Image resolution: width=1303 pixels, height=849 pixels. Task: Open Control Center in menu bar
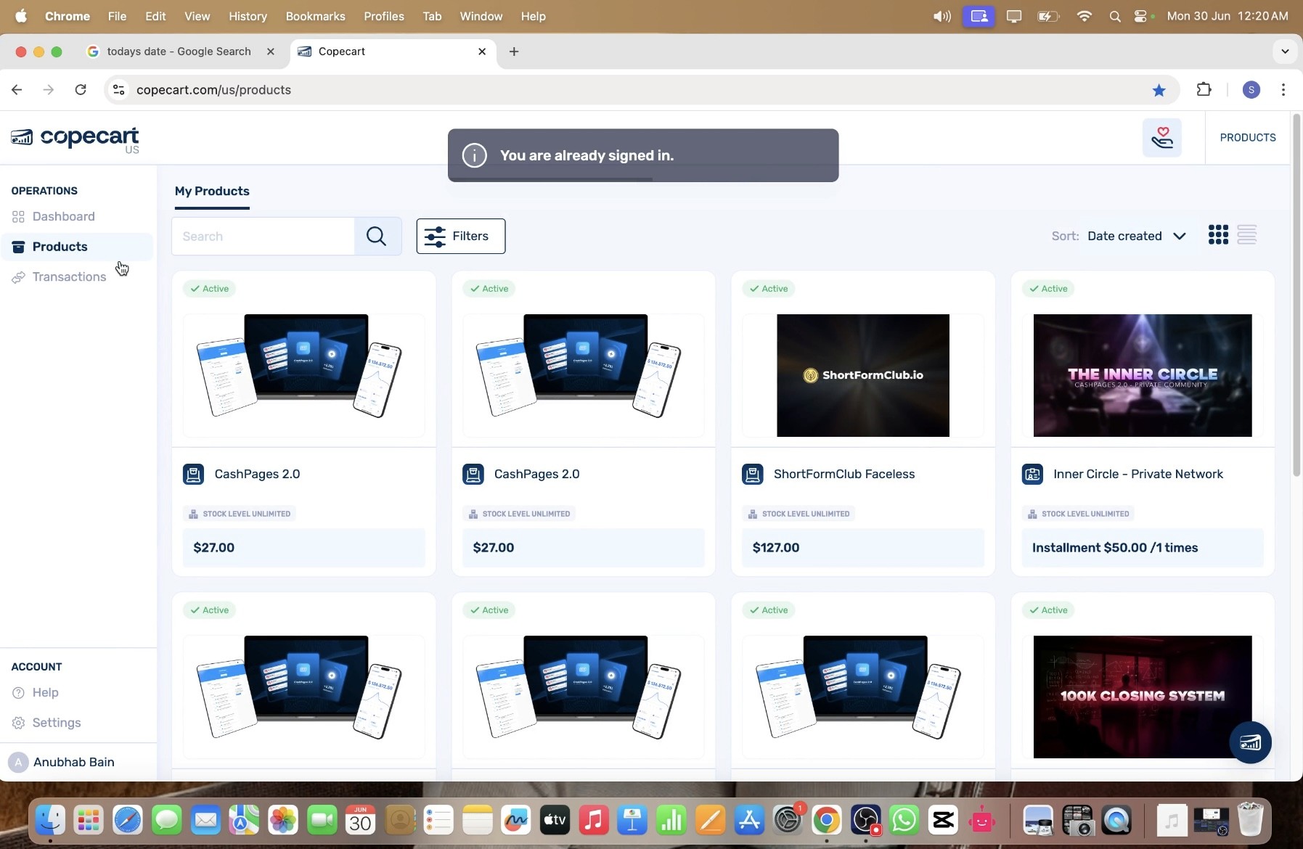pos(1141,16)
